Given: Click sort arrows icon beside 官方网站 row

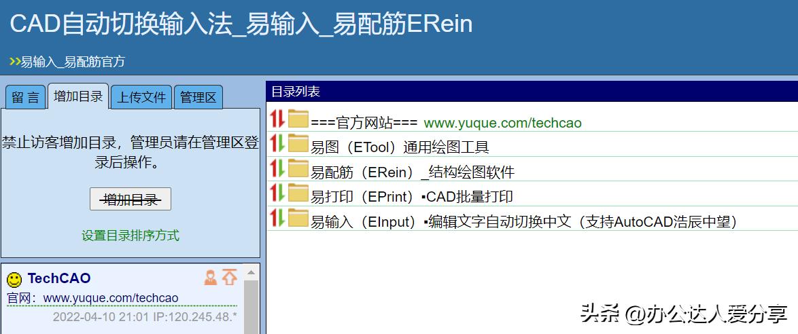Looking at the screenshot, I should pyautogui.click(x=277, y=118).
